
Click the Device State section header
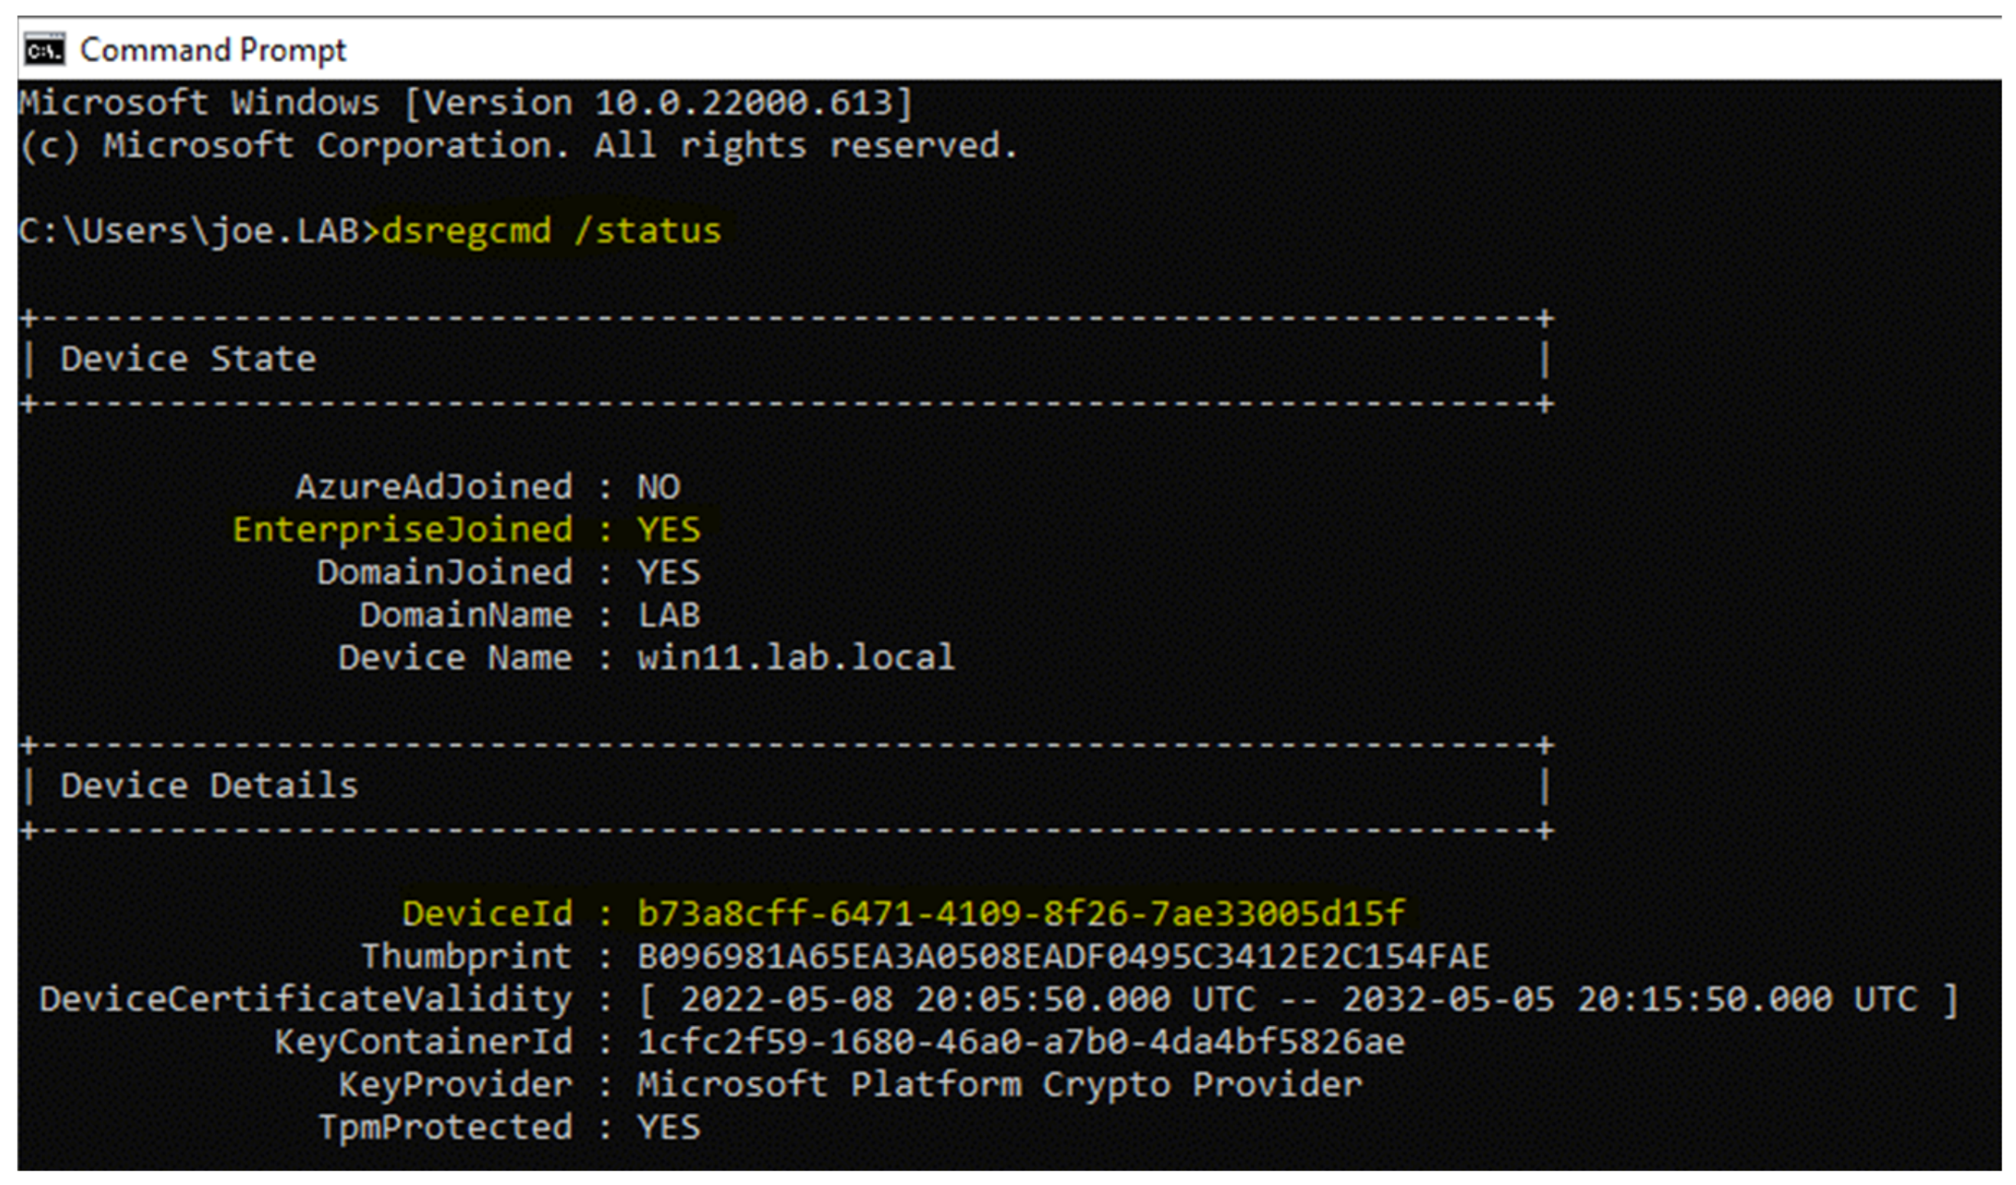[188, 359]
